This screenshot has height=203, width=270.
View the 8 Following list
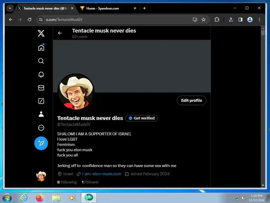pyautogui.click(x=67, y=182)
